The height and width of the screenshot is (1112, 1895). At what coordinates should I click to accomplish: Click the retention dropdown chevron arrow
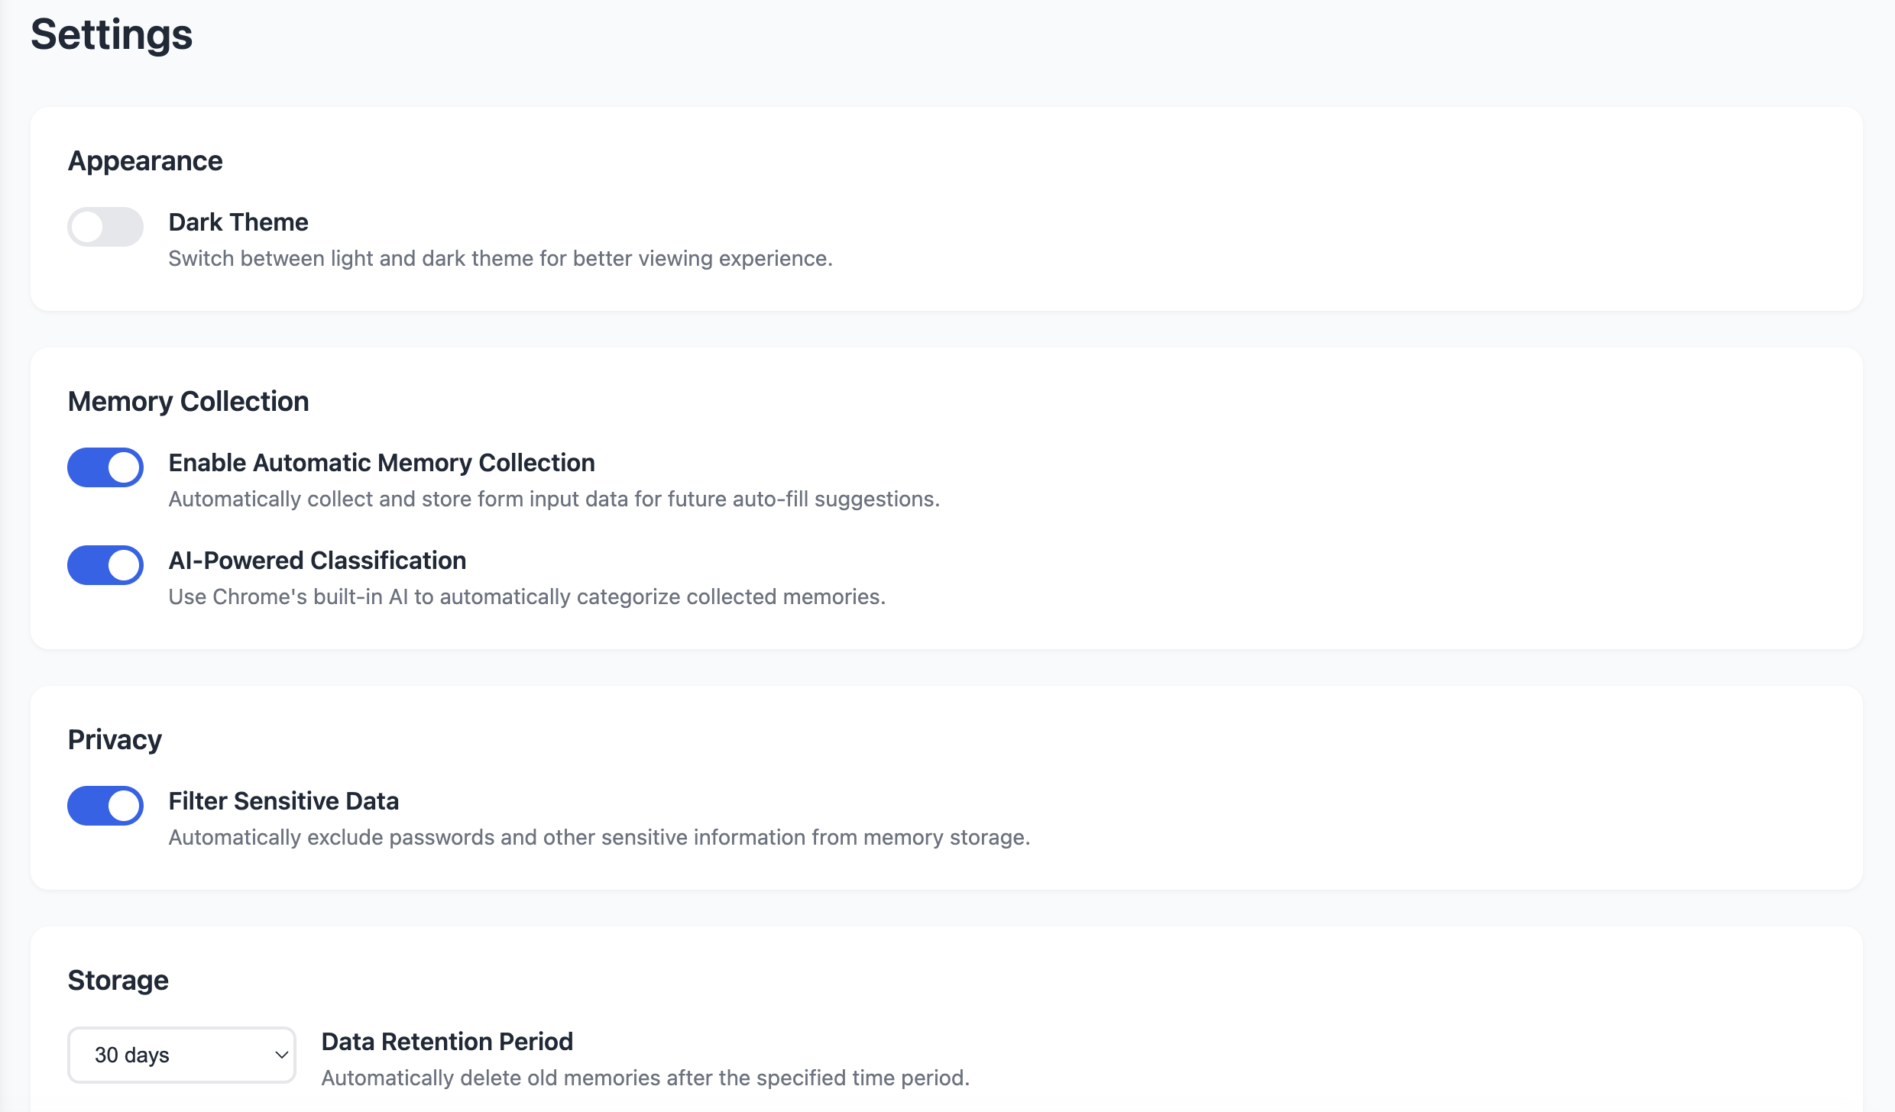click(280, 1055)
